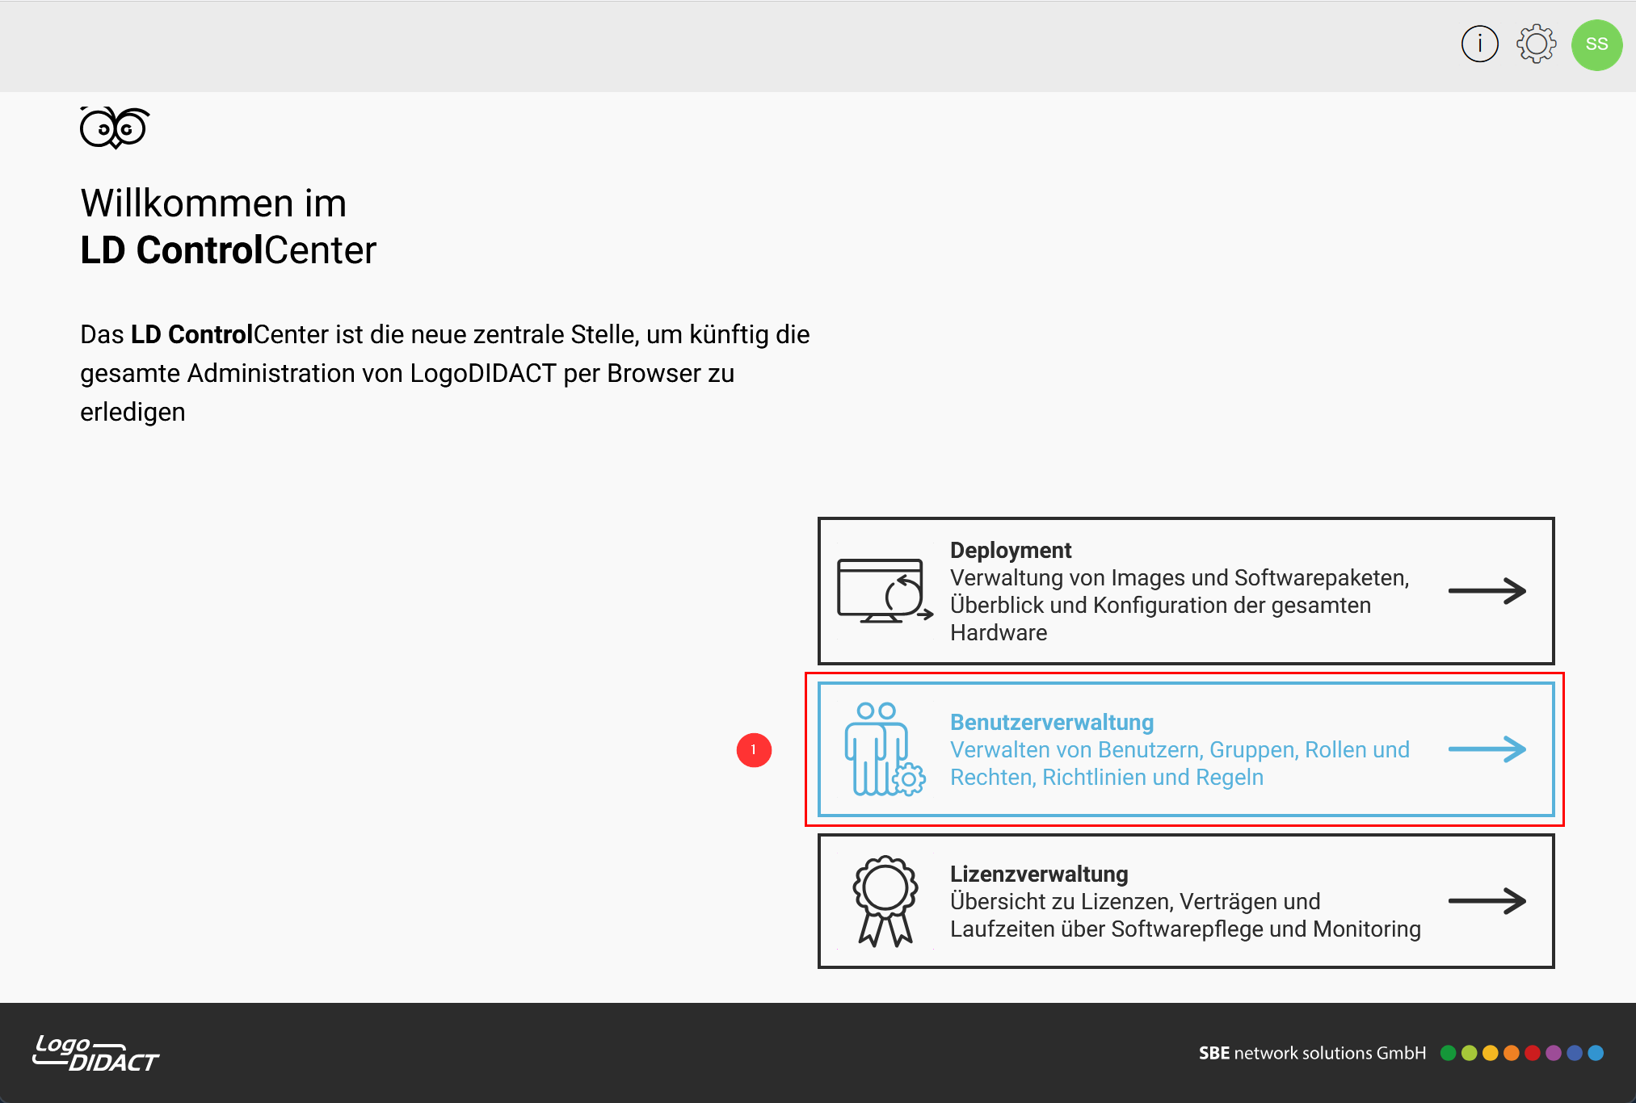Image resolution: width=1636 pixels, height=1103 pixels.
Task: Click Benutzerverwaltung description about Gruppen, Rollen
Action: (1180, 764)
